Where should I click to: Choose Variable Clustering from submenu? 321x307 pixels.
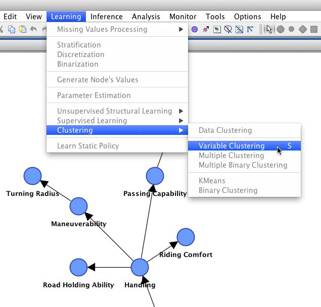pos(232,146)
